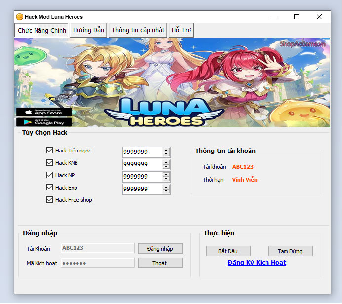The width and height of the screenshot is (342, 304).
Task: Maximize the Hack Mod Luna Heroes window
Action: pos(297,17)
